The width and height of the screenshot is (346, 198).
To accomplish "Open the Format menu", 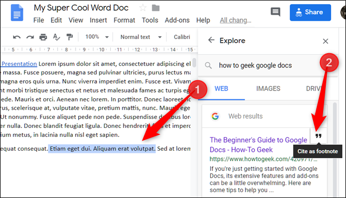I will [124, 20].
